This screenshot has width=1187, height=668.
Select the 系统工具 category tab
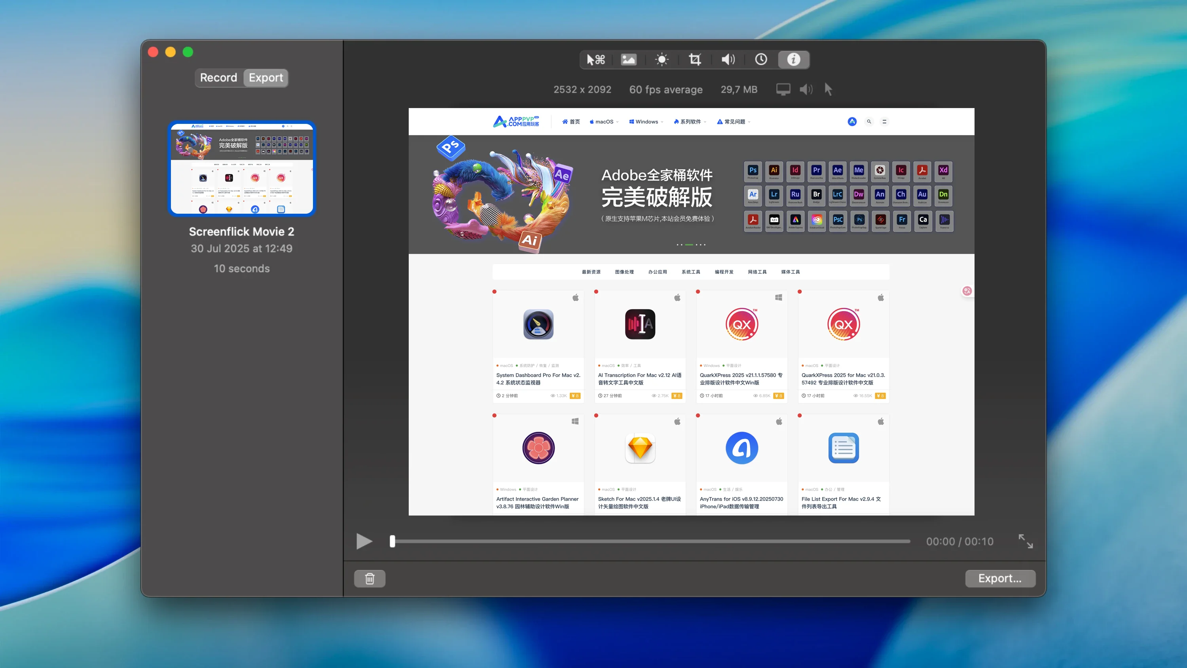(691, 272)
